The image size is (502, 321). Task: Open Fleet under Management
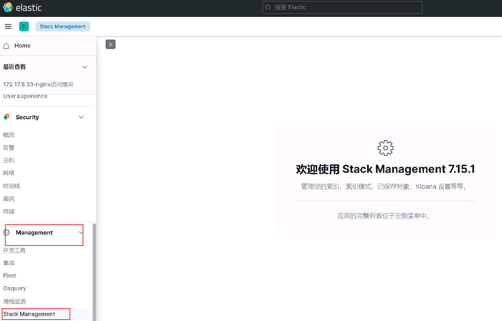10,276
